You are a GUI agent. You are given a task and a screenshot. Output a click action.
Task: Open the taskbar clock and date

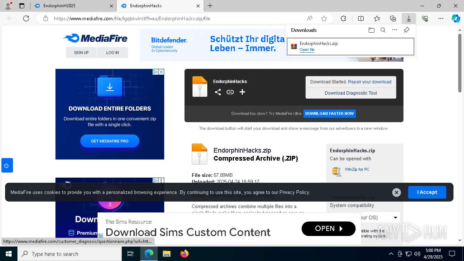coord(433,254)
